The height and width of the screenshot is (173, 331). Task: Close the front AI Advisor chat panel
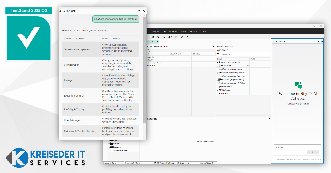coord(144,11)
